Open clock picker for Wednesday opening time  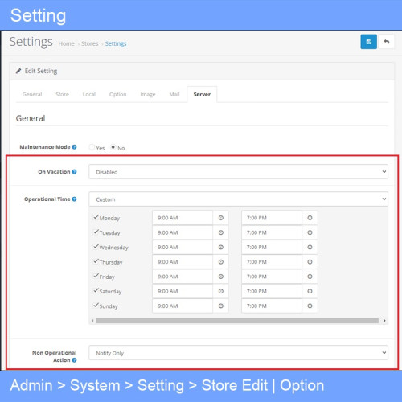[220, 247]
